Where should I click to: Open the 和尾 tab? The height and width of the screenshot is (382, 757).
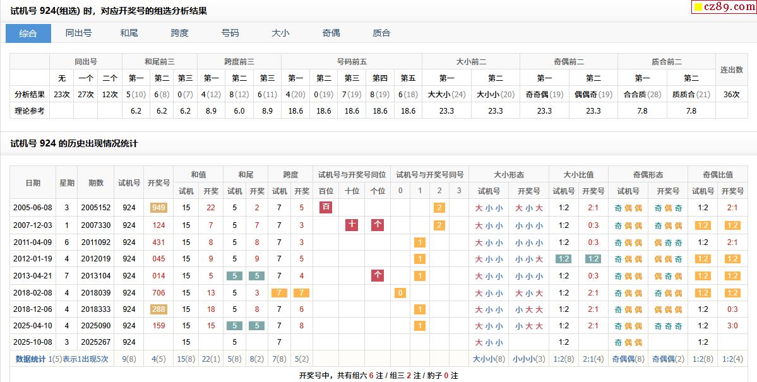129,33
